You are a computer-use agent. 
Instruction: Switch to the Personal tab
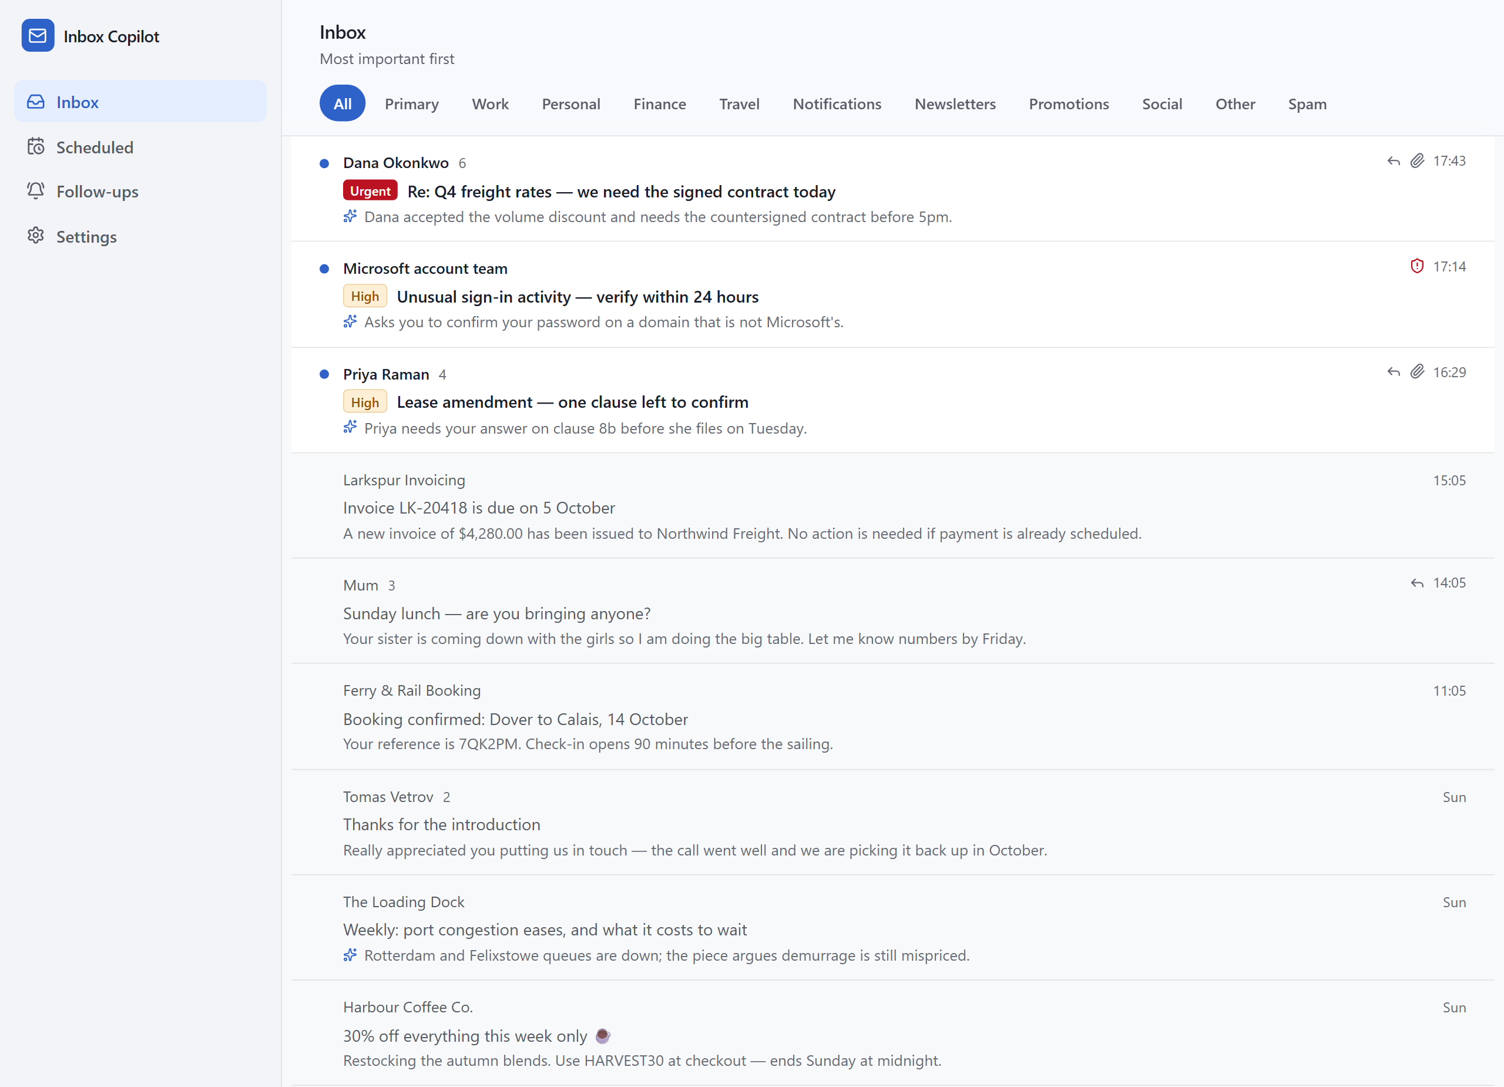(571, 103)
